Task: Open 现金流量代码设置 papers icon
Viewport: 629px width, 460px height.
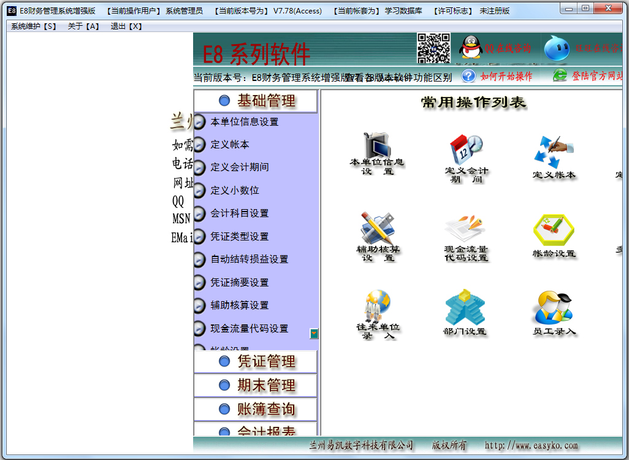Action: [x=465, y=229]
